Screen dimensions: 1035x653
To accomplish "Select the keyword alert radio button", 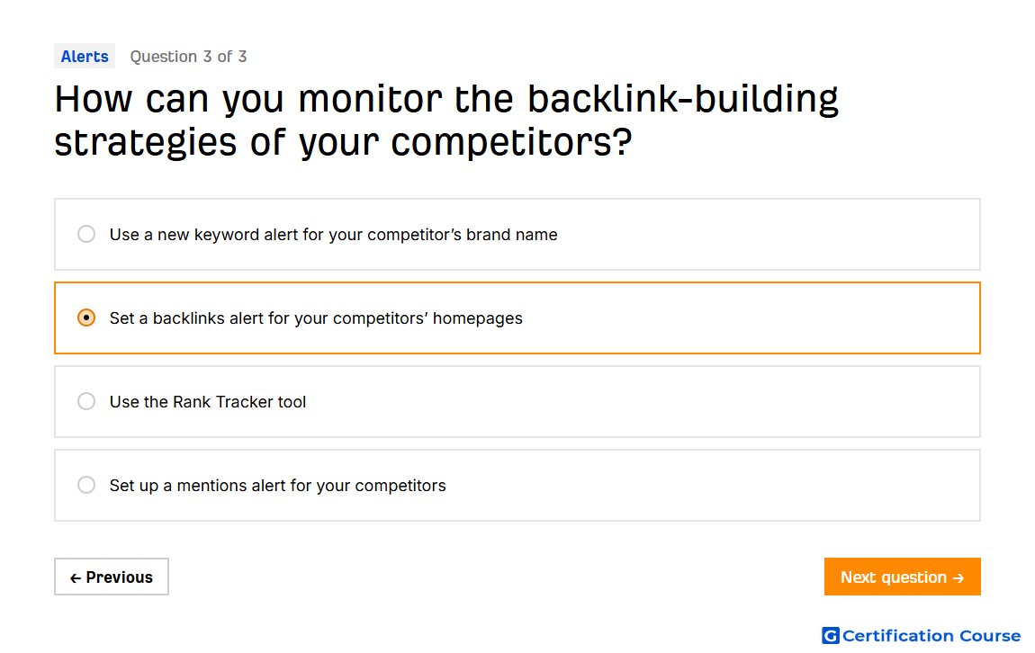I will (86, 234).
